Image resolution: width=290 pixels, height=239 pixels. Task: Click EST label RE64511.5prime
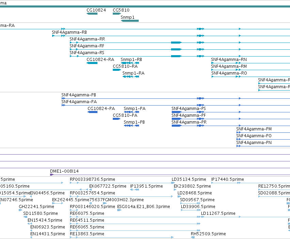pyautogui.click(x=87, y=221)
